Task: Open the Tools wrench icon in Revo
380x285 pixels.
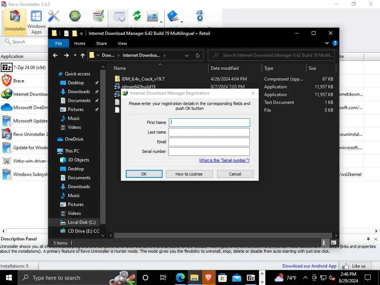Action: (x=53, y=16)
